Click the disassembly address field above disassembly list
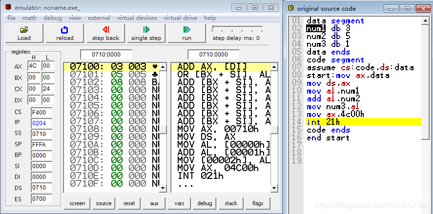Viewport: 433px width, 214px height. (x=213, y=55)
